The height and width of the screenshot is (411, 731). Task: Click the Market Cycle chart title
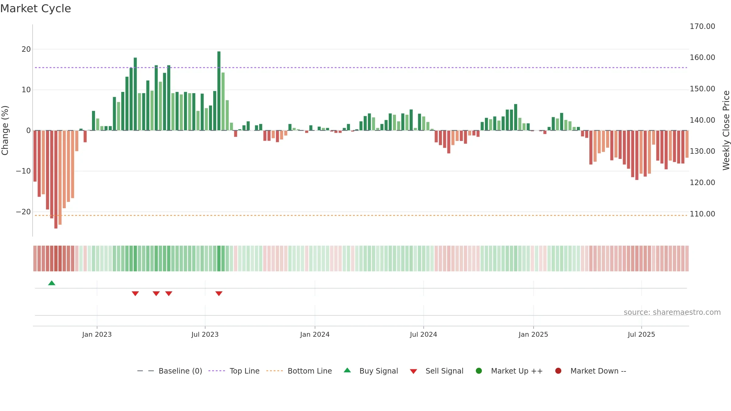36,9
